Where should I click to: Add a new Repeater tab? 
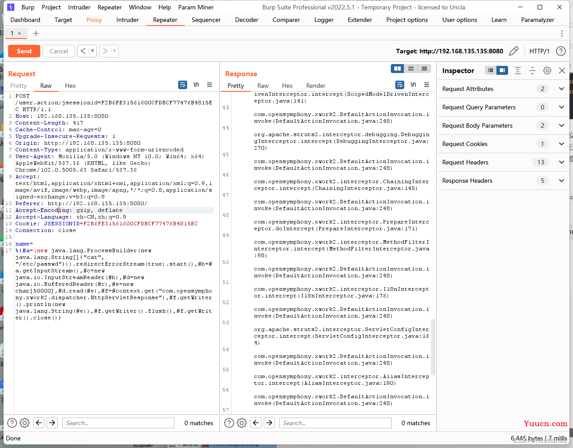(36, 33)
